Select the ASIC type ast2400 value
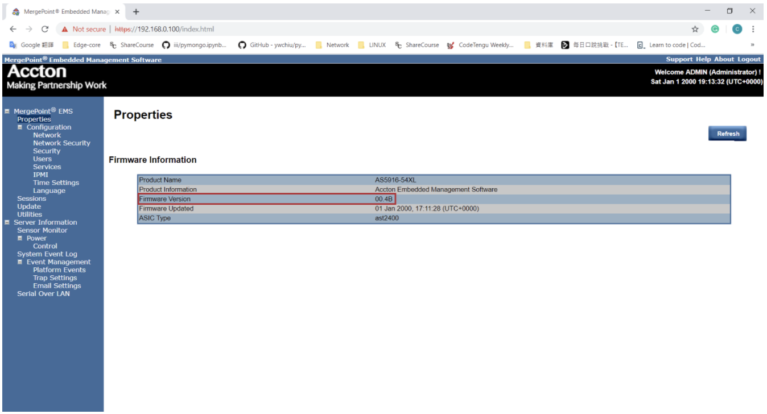 [387, 218]
